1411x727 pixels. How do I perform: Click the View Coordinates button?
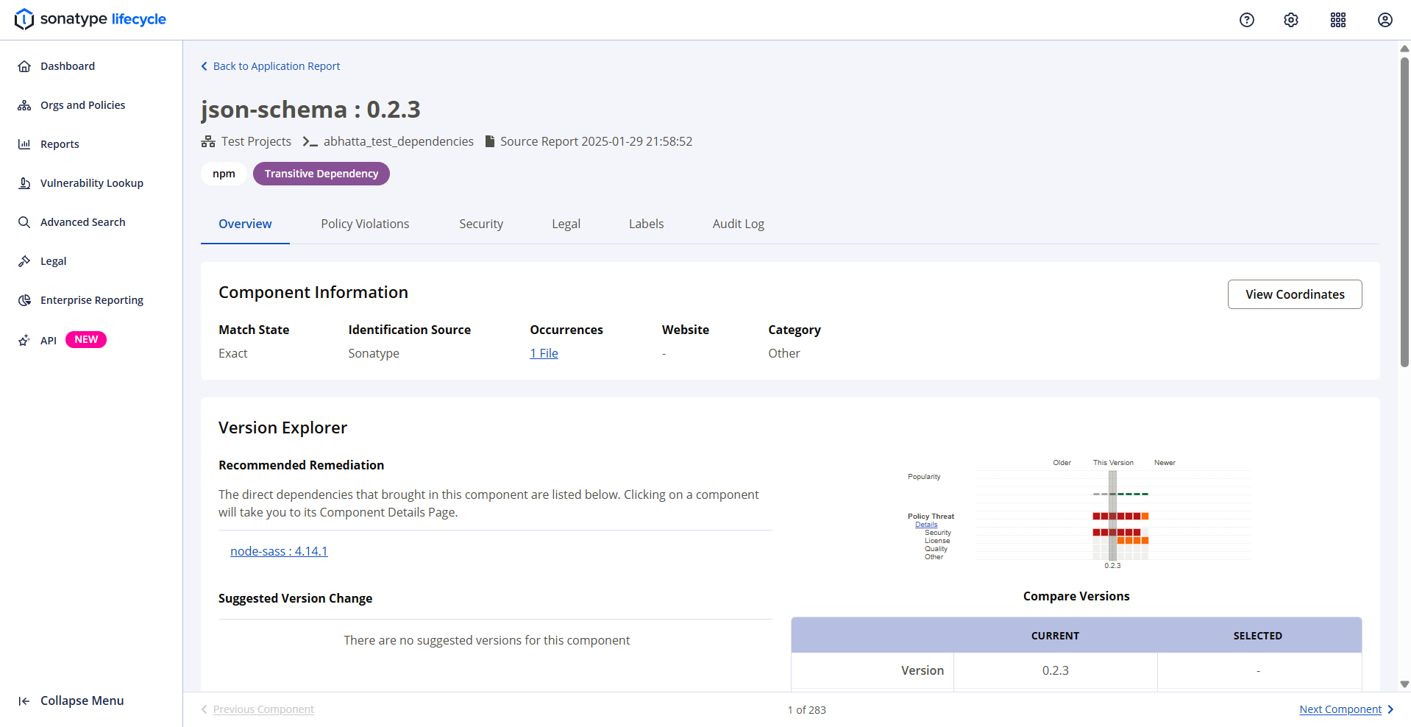pos(1295,294)
